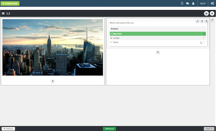This screenshot has height=131, width=216.
Task: Add content below the city image
Action: 53,81
